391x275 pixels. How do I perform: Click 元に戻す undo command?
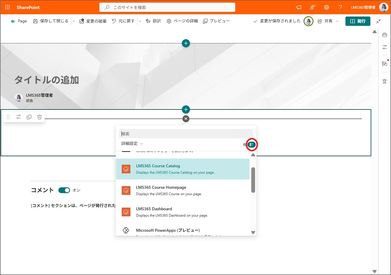coord(123,21)
